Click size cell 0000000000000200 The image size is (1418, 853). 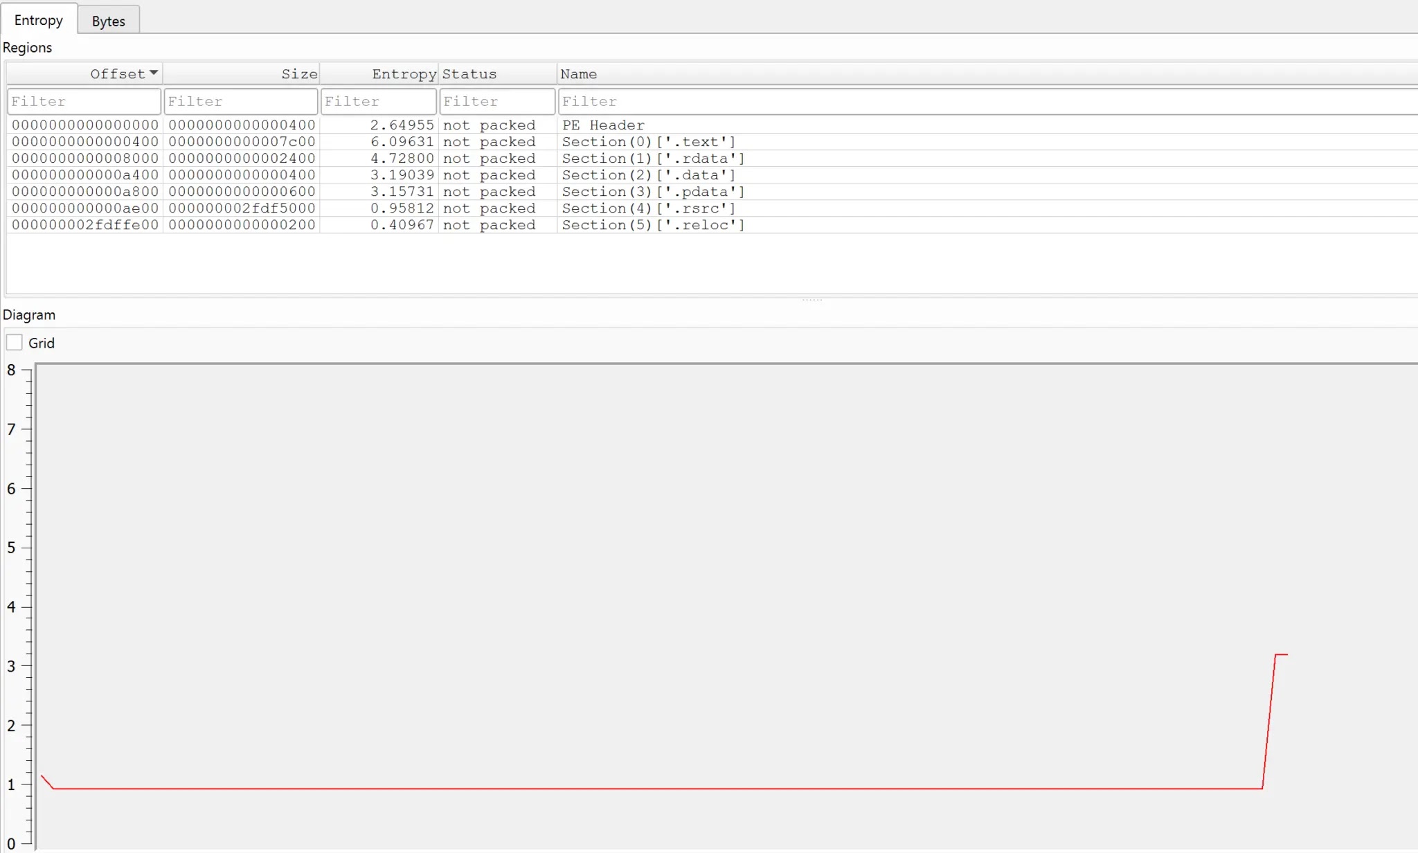[242, 225]
